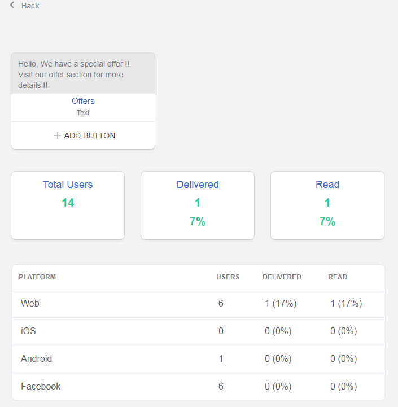Select the Web platform row

pyautogui.click(x=30, y=304)
